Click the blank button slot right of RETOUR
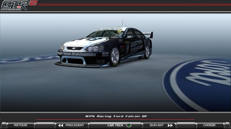231x129 pixels. (45, 125)
